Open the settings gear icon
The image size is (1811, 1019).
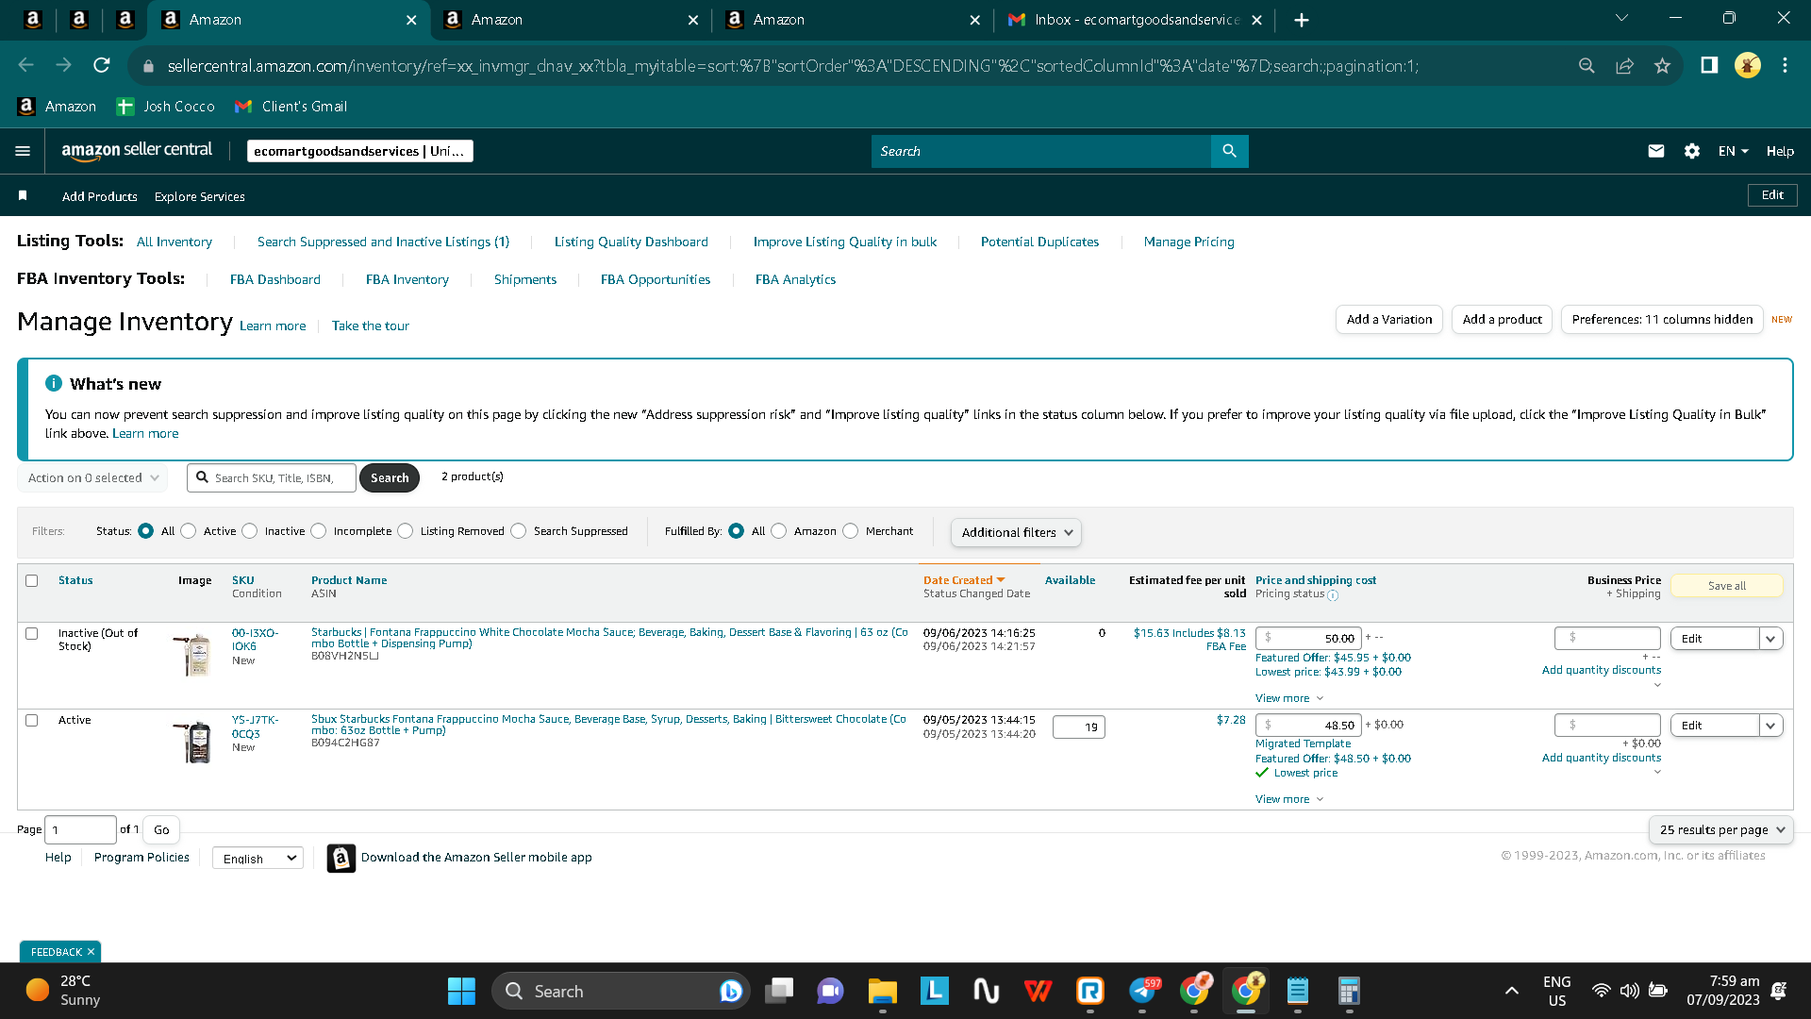tap(1691, 151)
